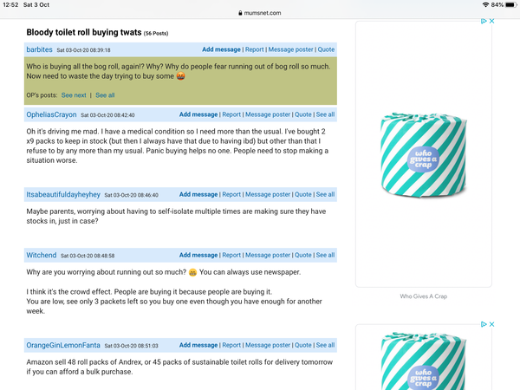Quote OpheliasCrayon's post
This screenshot has width=520, height=390.
tap(303, 114)
